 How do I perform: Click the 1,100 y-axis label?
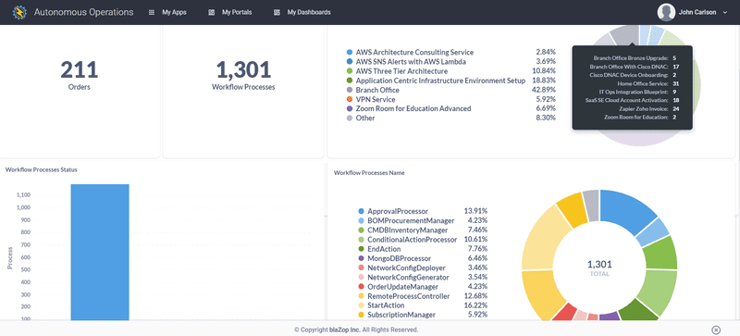[23, 195]
